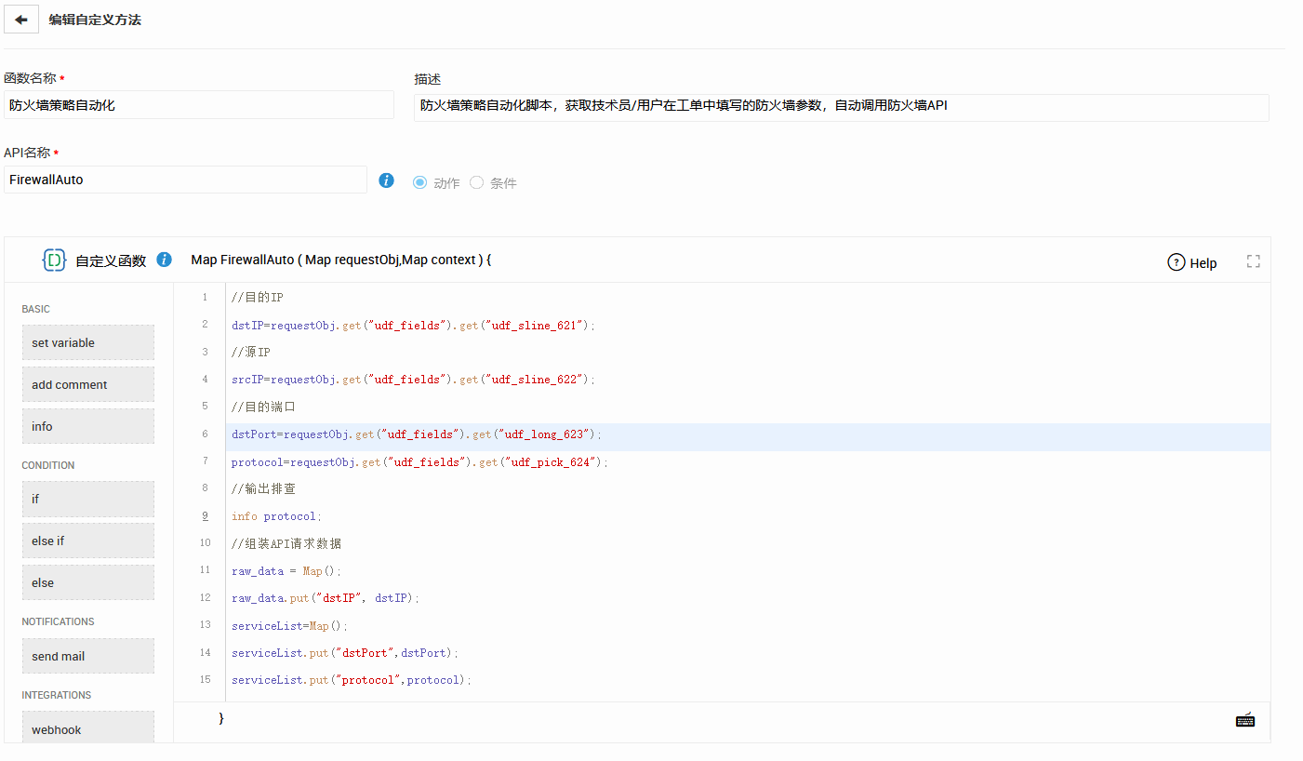Open Help for the script editor
This screenshot has height=761, width=1303.
coord(1191,262)
